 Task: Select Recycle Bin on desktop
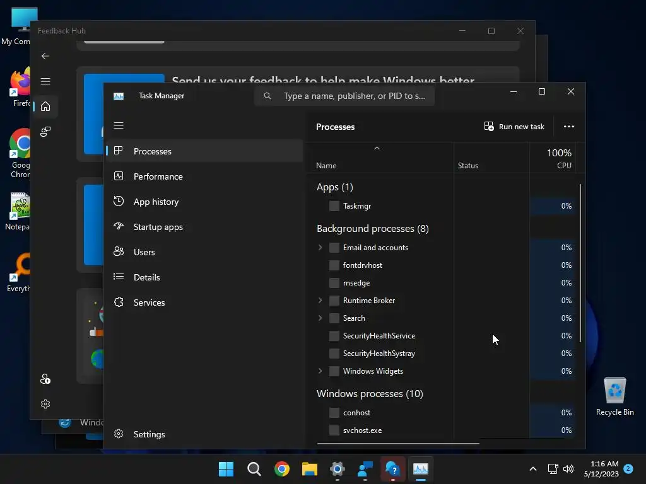pyautogui.click(x=614, y=396)
